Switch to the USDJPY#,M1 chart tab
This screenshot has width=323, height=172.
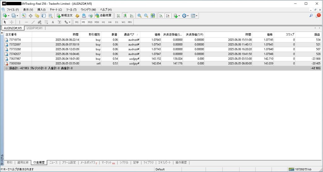[34, 28]
